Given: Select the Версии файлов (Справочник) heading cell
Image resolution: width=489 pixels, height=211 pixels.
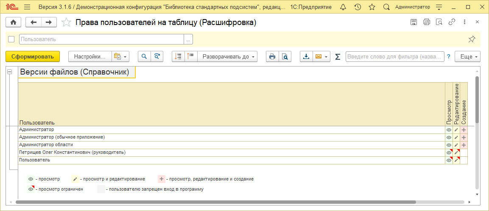Looking at the screenshot, I should point(77,72).
